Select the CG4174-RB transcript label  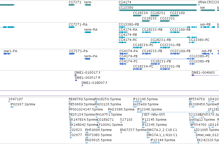(128, 35)
